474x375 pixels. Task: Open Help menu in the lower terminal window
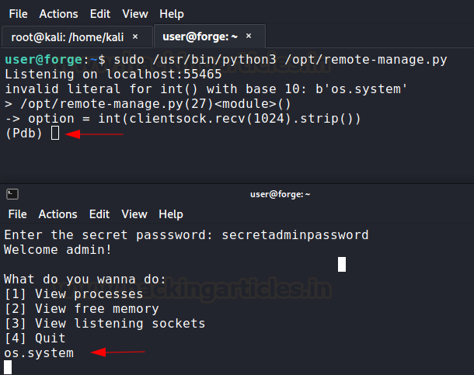pyautogui.click(x=171, y=214)
